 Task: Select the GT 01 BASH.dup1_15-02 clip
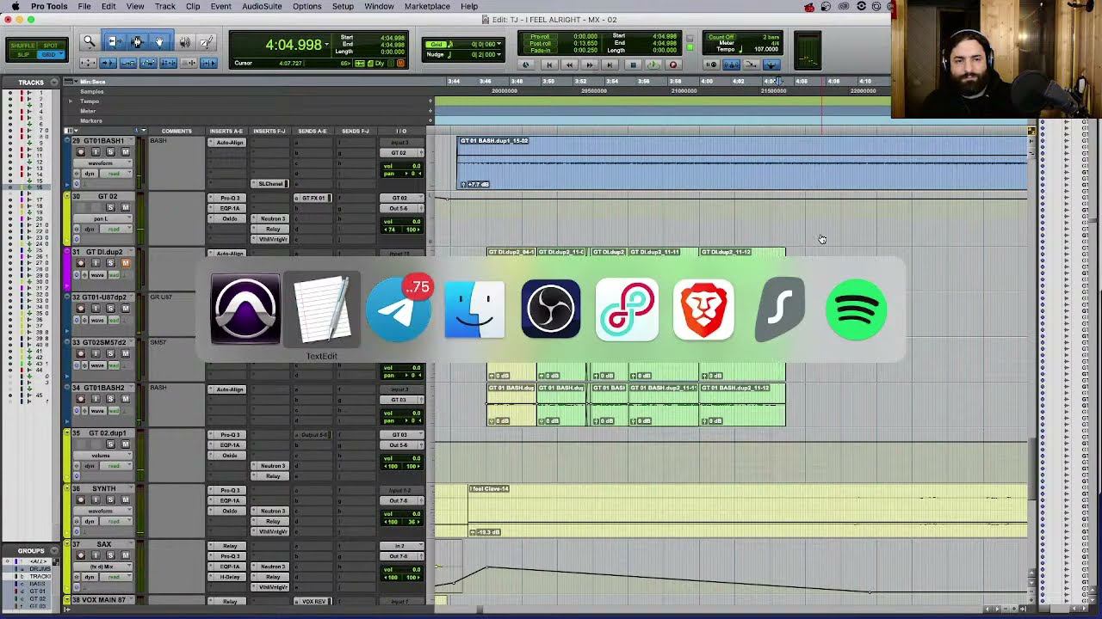[742, 162]
